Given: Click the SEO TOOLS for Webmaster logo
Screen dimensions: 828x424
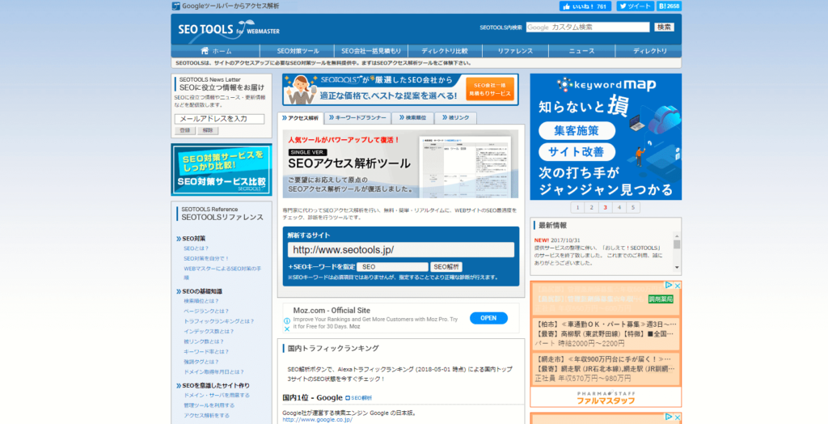Looking at the screenshot, I should click(229, 30).
